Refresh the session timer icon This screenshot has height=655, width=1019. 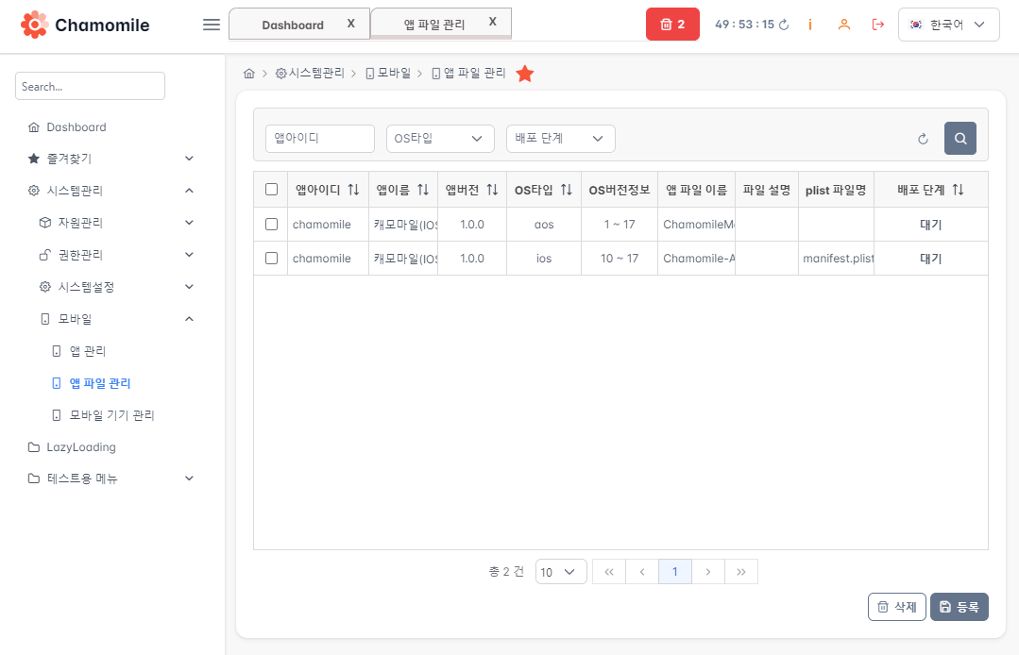[783, 25]
